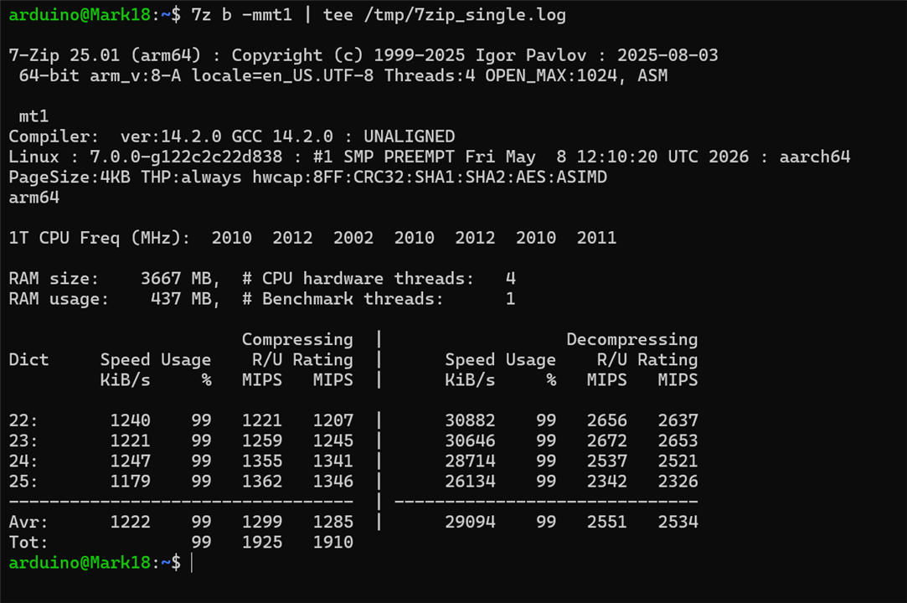Click the Compressing column header

[x=297, y=339]
